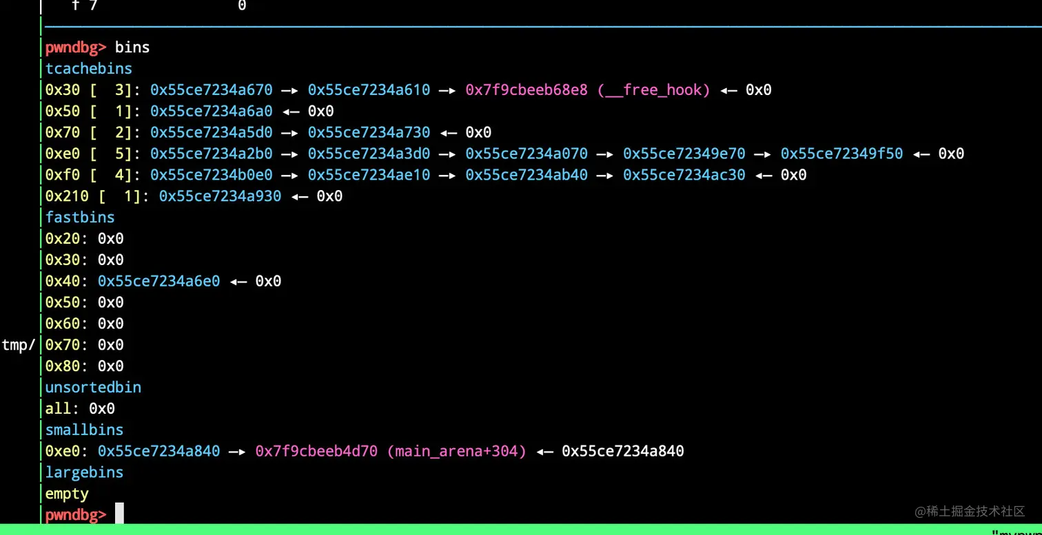The height and width of the screenshot is (535, 1042).
Task: Click 0x55ce7234a730 in 0x70 tcache row
Action: pyautogui.click(x=369, y=133)
